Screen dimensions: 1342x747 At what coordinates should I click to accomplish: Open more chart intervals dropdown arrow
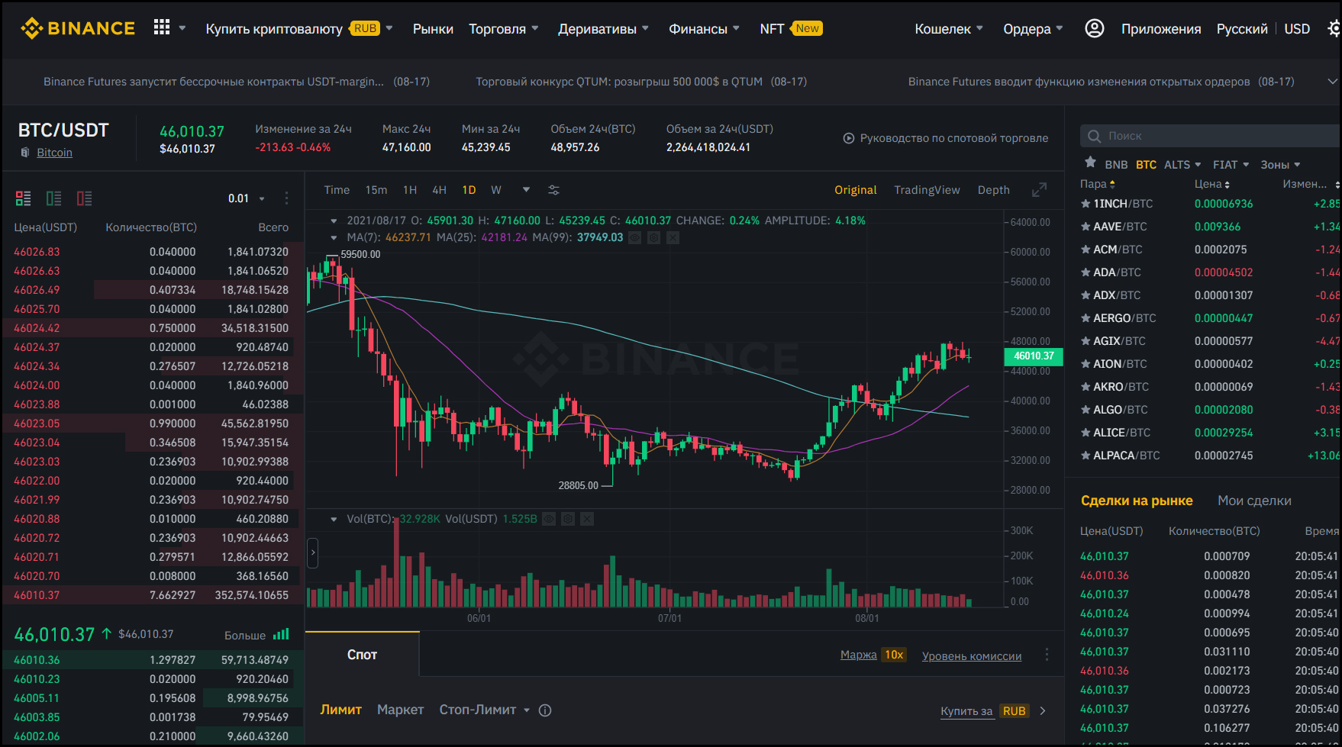526,190
